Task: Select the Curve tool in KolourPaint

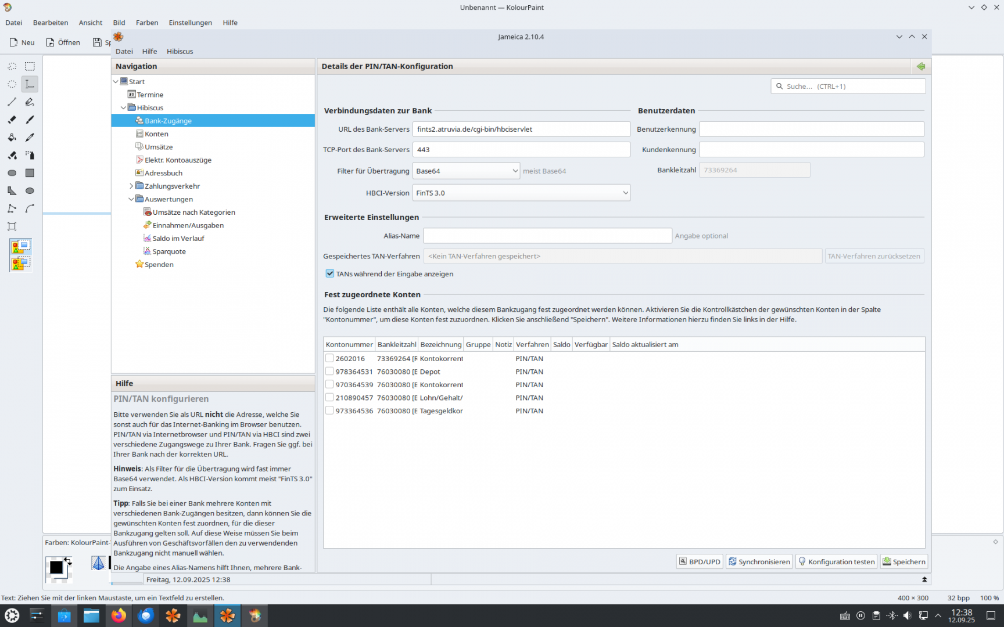Action: (30, 208)
